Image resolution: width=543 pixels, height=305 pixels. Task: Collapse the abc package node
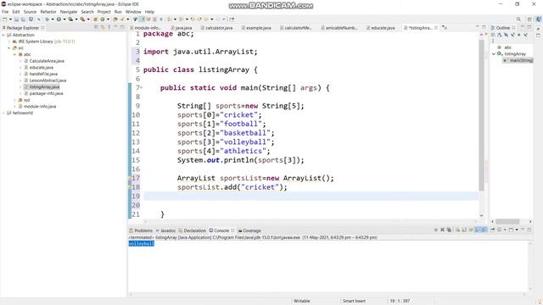15,54
